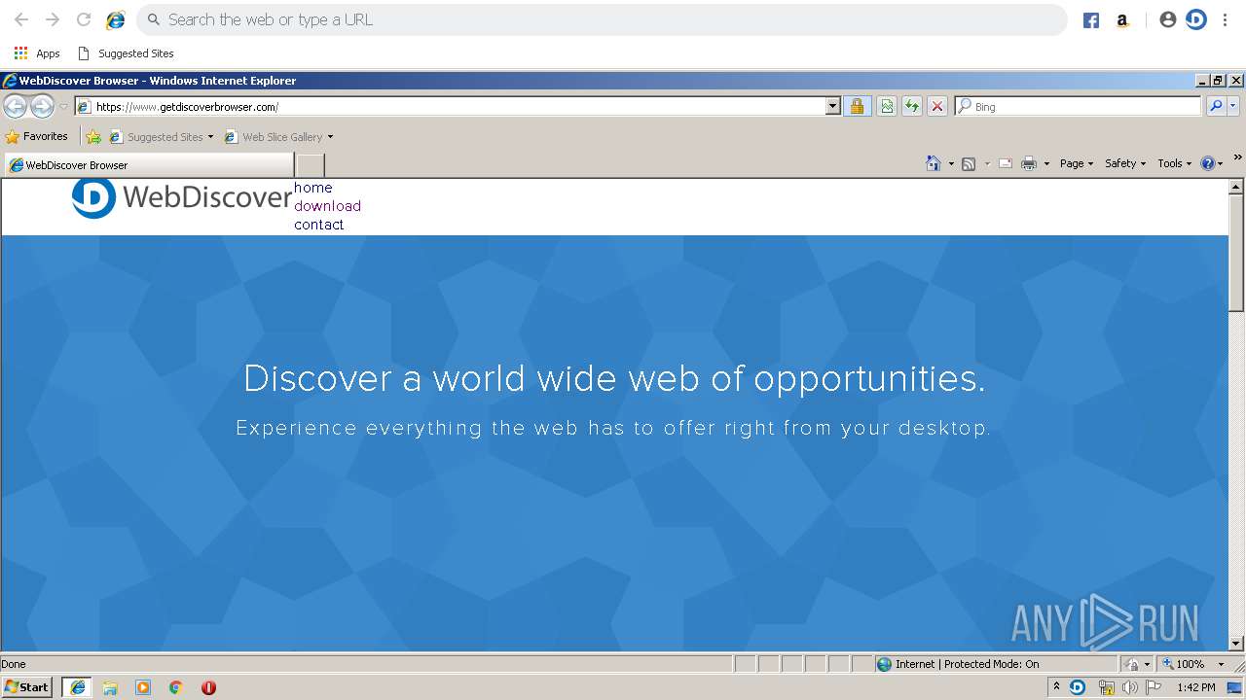Click the IE Home icon
This screenshot has width=1246, height=700.
pyautogui.click(x=934, y=163)
